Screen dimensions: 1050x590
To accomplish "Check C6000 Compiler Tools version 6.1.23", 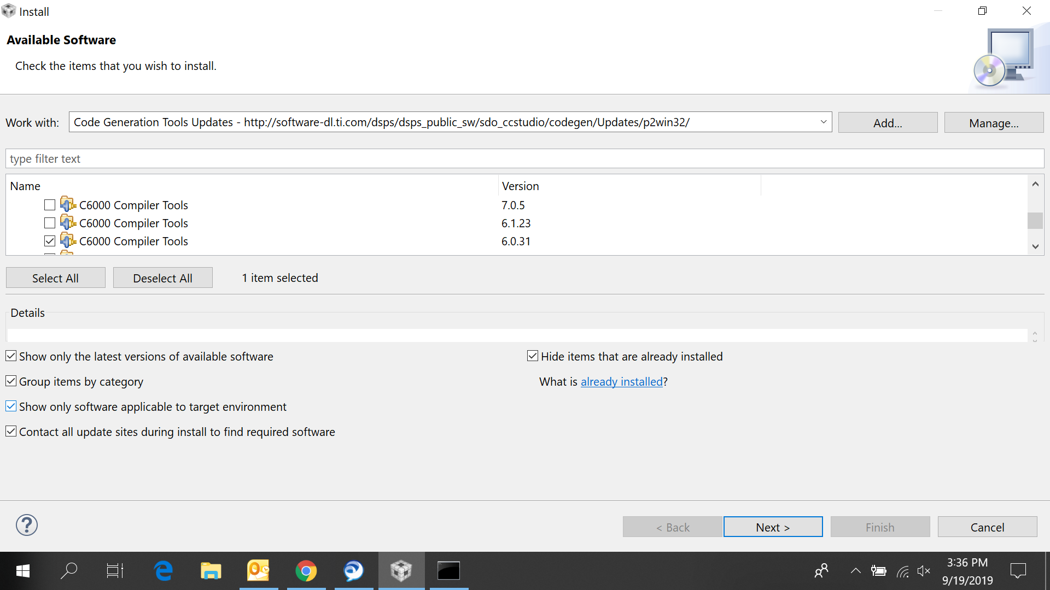I will pos(50,223).
